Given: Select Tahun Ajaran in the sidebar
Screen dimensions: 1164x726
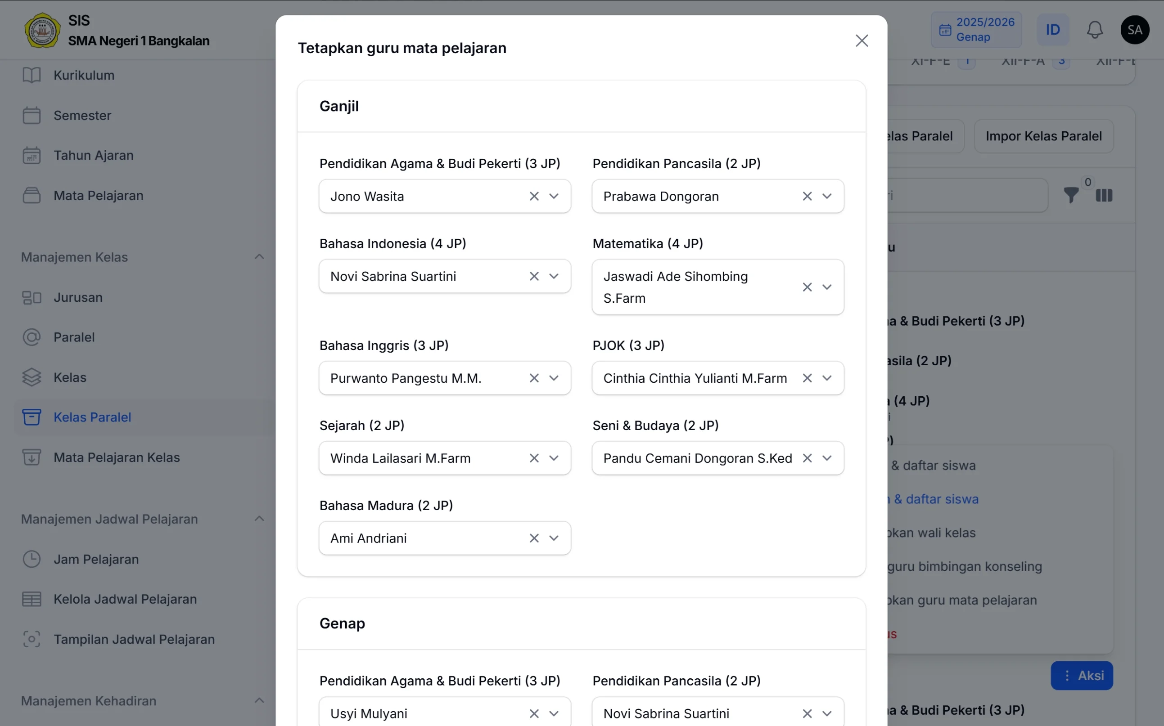Looking at the screenshot, I should click(x=32, y=155).
